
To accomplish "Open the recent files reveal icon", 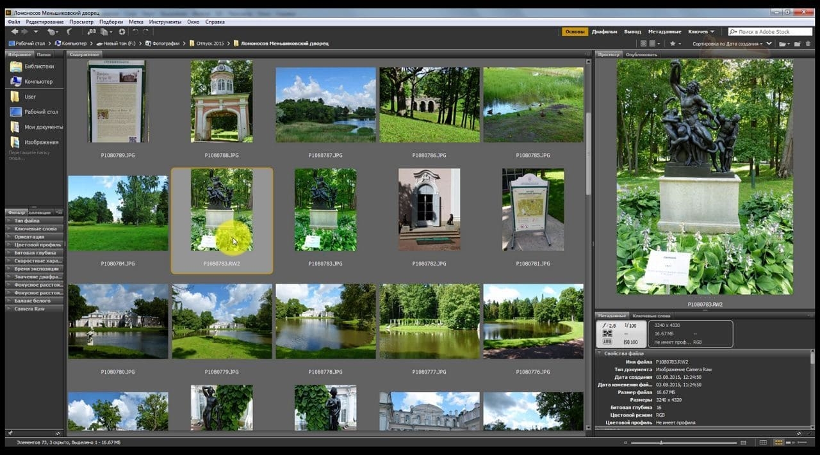I will click(x=53, y=31).
